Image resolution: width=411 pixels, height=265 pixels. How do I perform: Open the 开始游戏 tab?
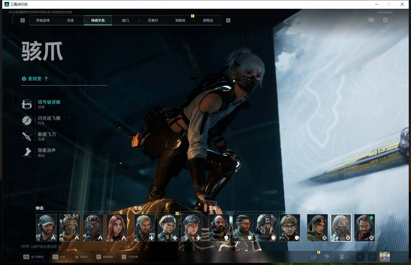click(43, 20)
